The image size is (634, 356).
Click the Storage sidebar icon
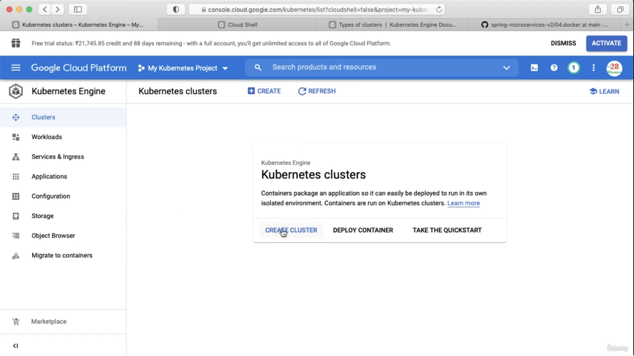coord(16,216)
